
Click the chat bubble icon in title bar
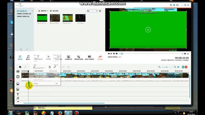(x=174, y=5)
